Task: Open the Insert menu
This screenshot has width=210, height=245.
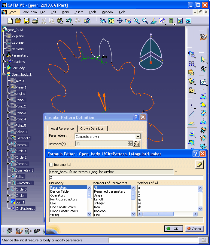Action: pos(78,12)
